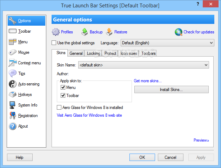This screenshot has height=168, width=221.
Task: Click the Options wrench icon in sidebar
Action: [13, 21]
